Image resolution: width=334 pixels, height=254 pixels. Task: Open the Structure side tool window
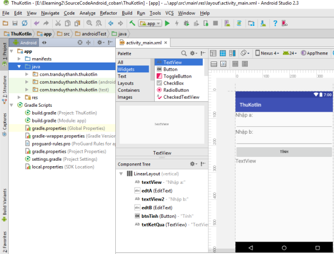tap(4, 90)
